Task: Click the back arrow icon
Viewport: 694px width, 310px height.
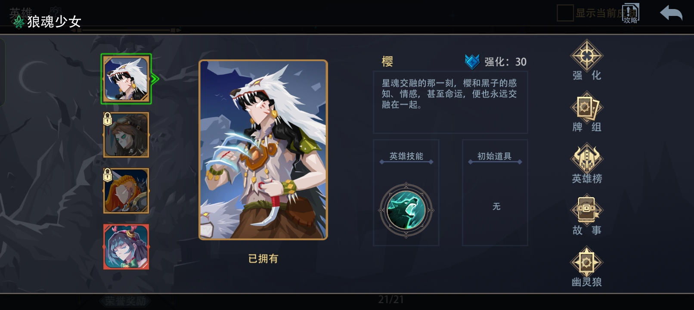Action: tap(671, 13)
